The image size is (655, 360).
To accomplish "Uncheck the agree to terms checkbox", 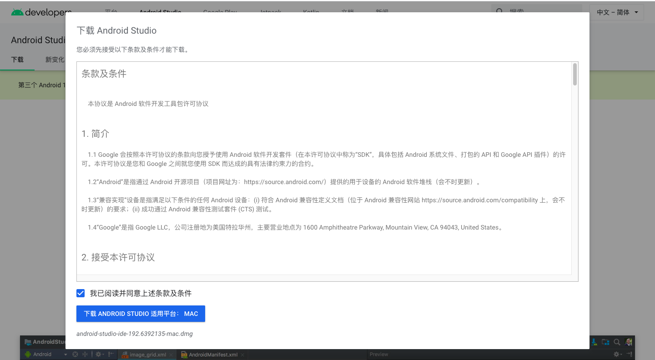I will point(81,293).
